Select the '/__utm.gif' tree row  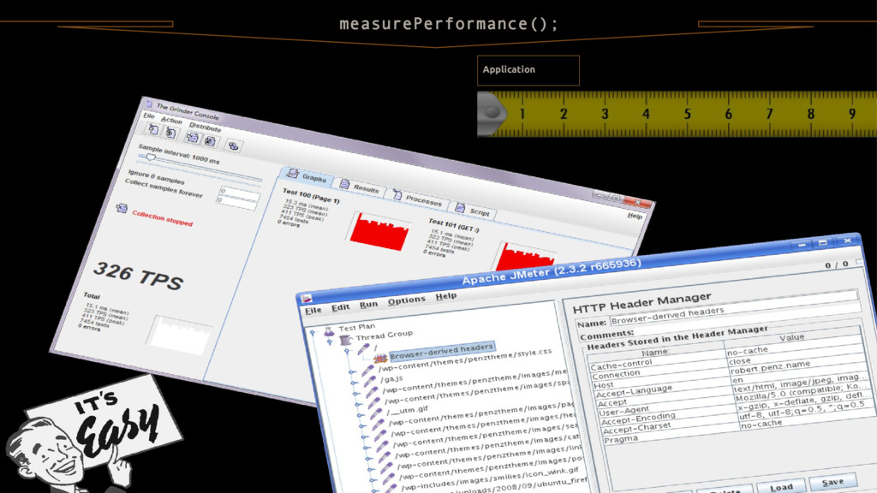pos(408,411)
